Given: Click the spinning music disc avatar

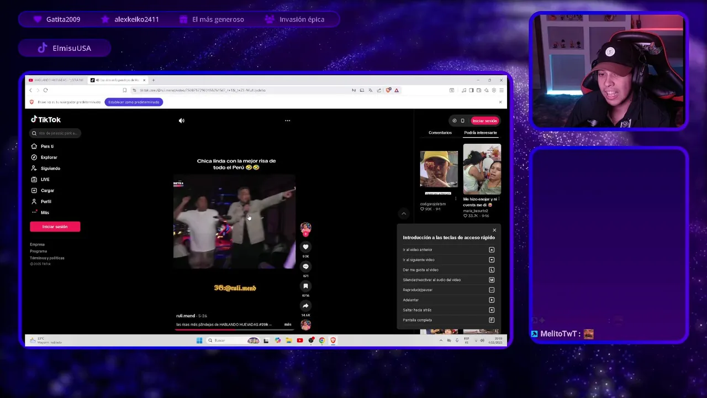Looking at the screenshot, I should [305, 325].
